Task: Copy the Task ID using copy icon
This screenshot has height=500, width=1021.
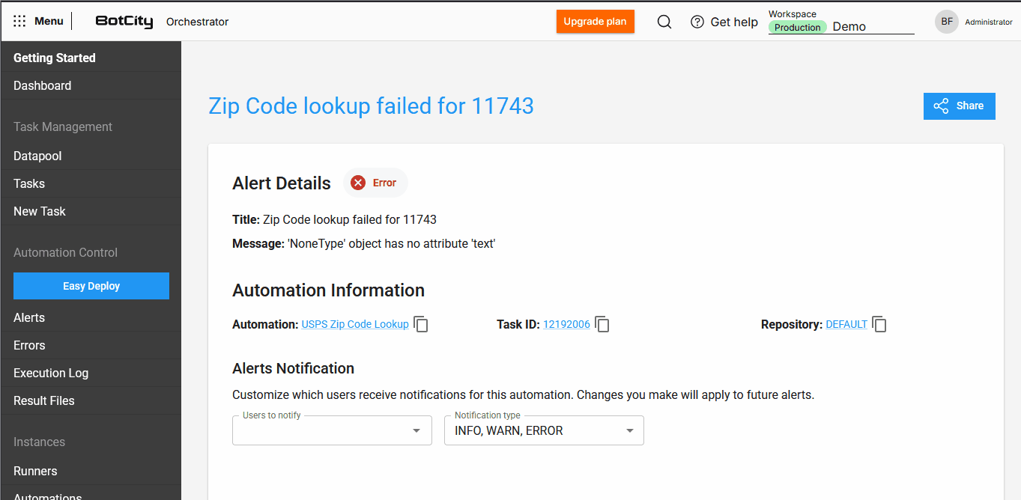Action: tap(602, 324)
